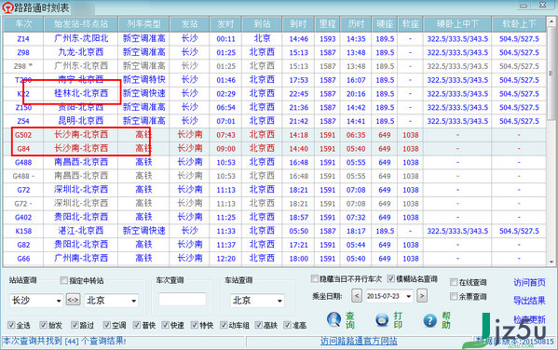Sort by 列车类型 column header
558x350 pixels.
(143, 24)
